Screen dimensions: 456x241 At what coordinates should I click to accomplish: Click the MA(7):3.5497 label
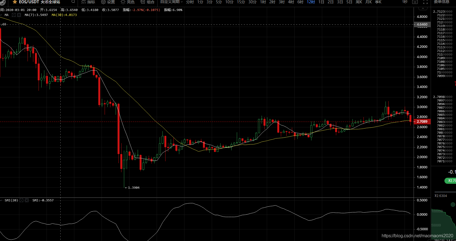36,15
